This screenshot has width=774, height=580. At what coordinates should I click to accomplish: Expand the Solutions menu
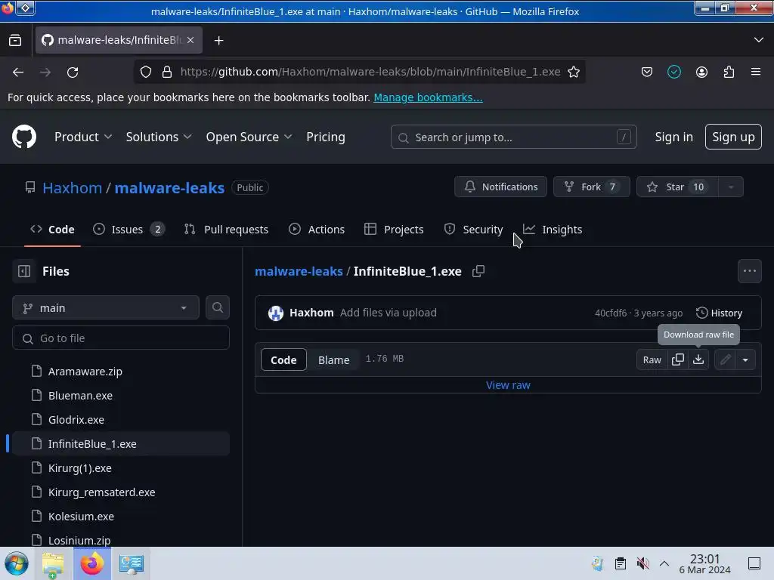(x=159, y=137)
